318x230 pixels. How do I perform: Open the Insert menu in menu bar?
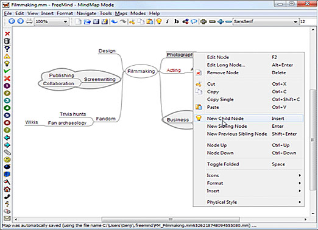coord(47,13)
